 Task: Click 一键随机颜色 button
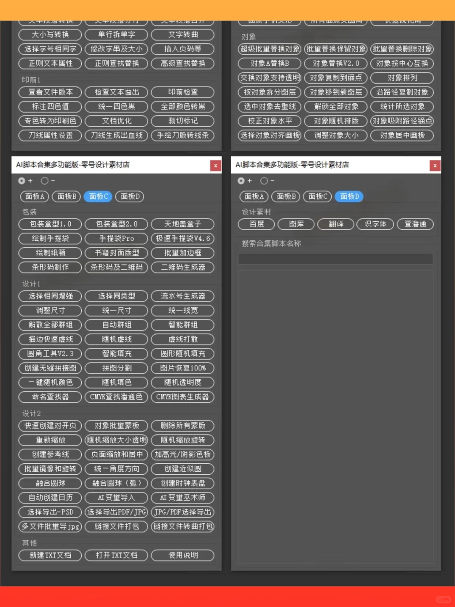pos(50,382)
